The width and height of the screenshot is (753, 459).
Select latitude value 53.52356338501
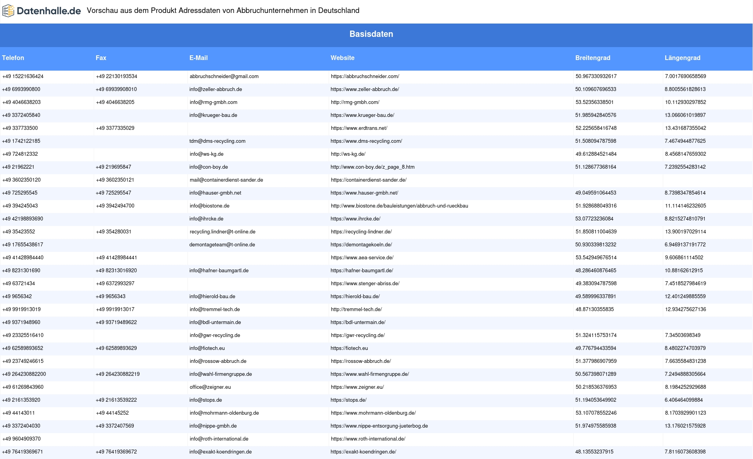coord(595,102)
